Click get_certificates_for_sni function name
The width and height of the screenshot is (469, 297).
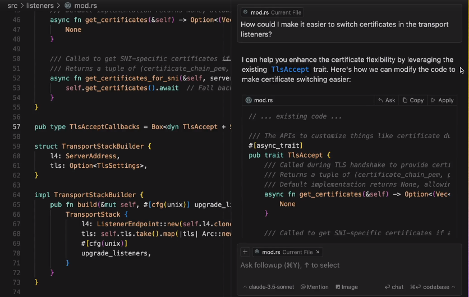[132, 78]
